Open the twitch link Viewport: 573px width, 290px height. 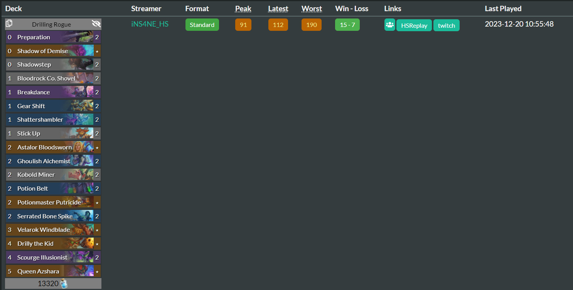pos(447,25)
